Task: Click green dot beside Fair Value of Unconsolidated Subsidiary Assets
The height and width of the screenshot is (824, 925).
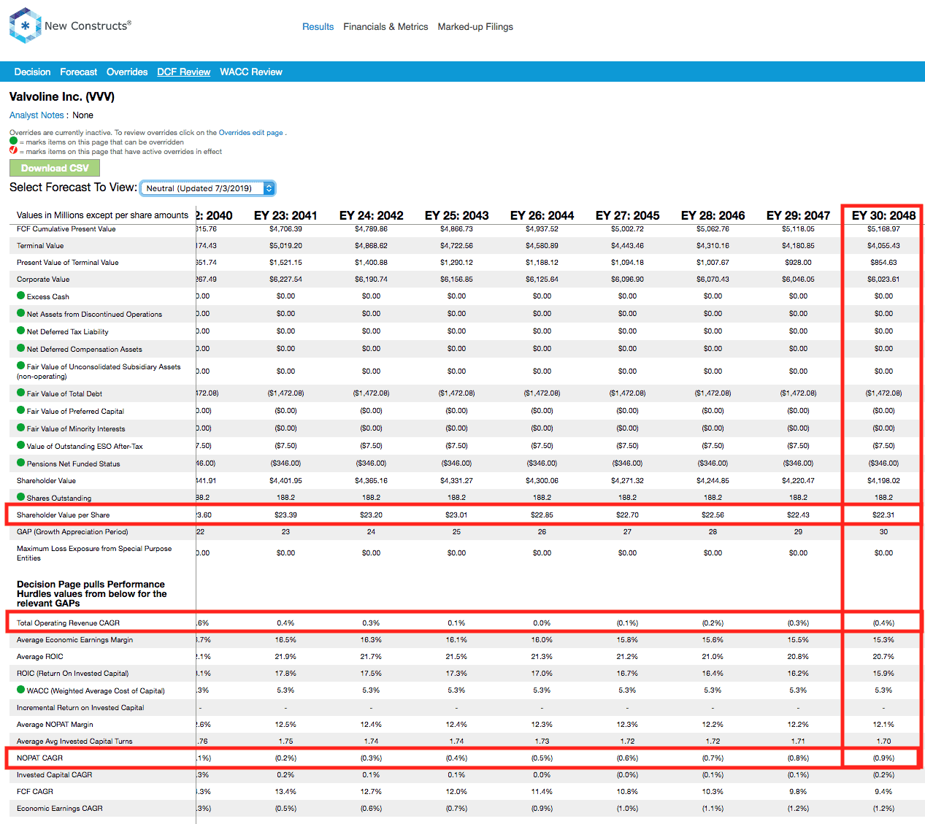Action: (x=21, y=366)
